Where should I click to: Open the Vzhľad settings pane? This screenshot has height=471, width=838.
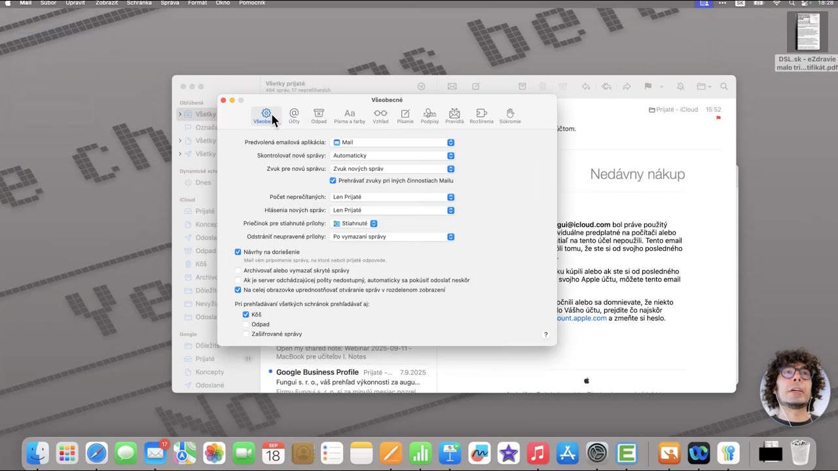coord(380,116)
